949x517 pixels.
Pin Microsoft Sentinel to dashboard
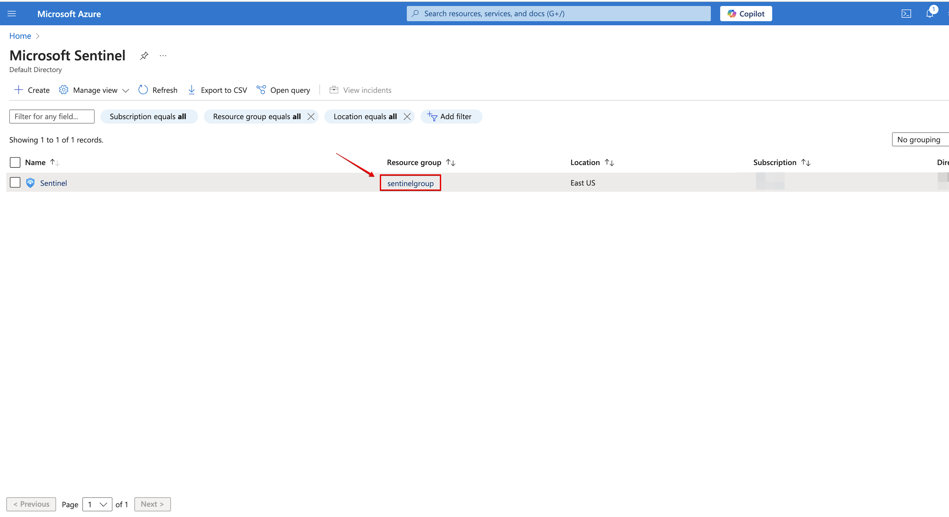click(144, 56)
